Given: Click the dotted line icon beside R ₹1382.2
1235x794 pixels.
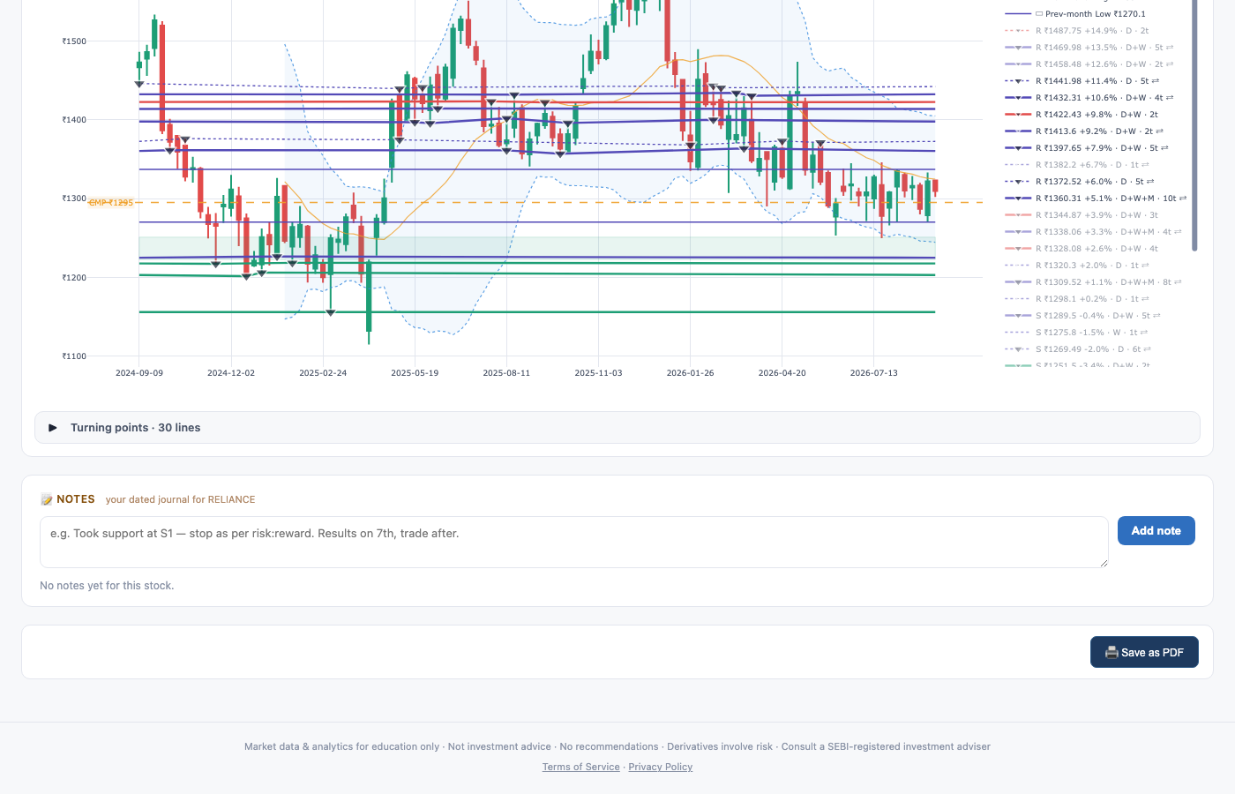Looking at the screenshot, I should (x=1018, y=165).
